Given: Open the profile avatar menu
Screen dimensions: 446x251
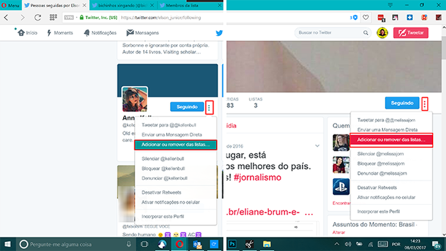Looking at the screenshot, I should (382, 33).
